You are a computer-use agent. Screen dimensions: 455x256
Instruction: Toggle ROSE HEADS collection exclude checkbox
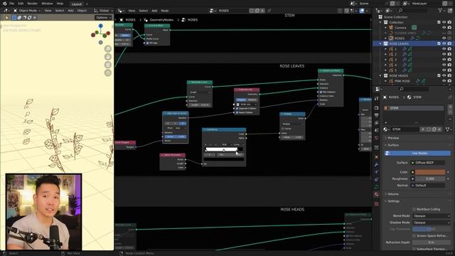point(439,75)
